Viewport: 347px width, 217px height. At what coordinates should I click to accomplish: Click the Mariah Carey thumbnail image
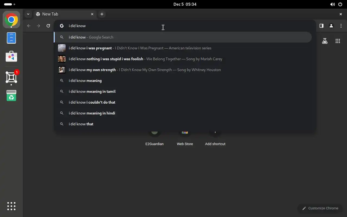click(x=62, y=59)
